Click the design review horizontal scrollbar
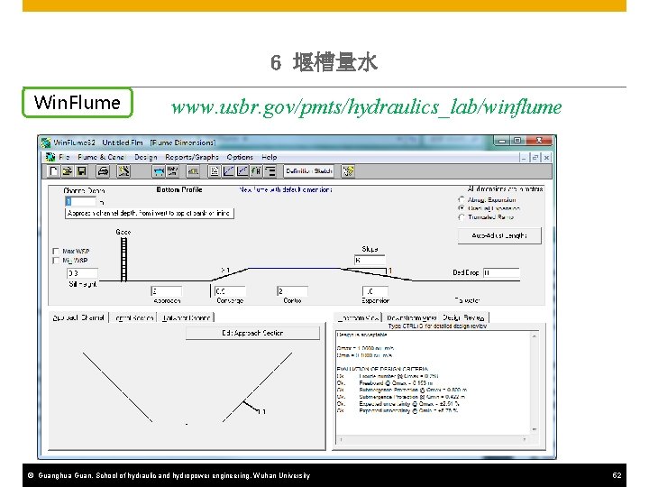 point(433,439)
